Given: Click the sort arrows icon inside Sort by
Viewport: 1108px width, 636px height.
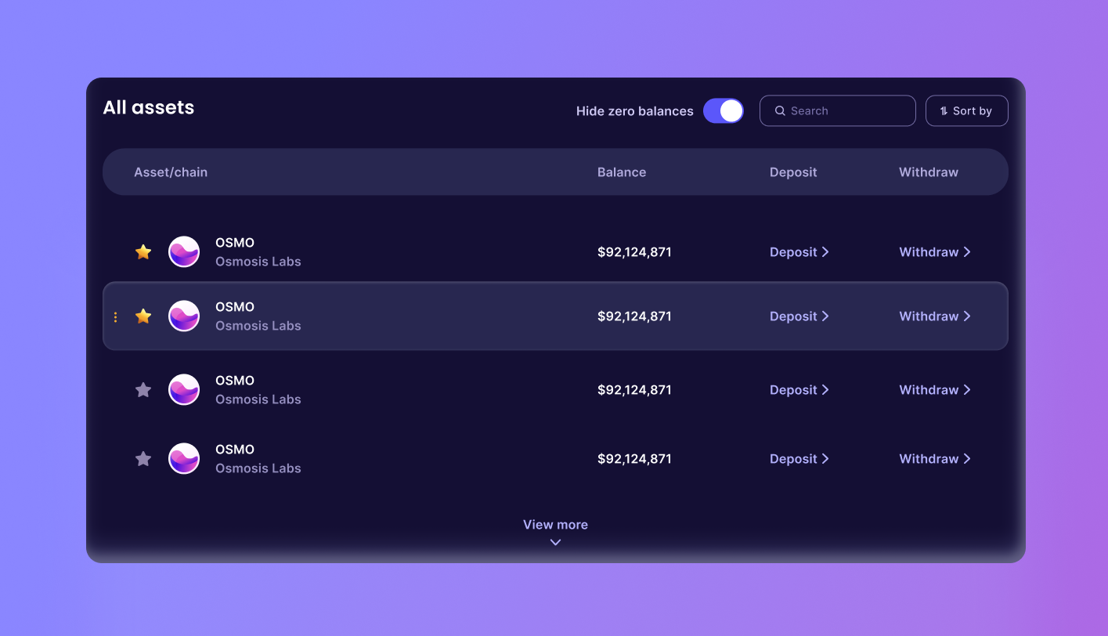Looking at the screenshot, I should [943, 110].
